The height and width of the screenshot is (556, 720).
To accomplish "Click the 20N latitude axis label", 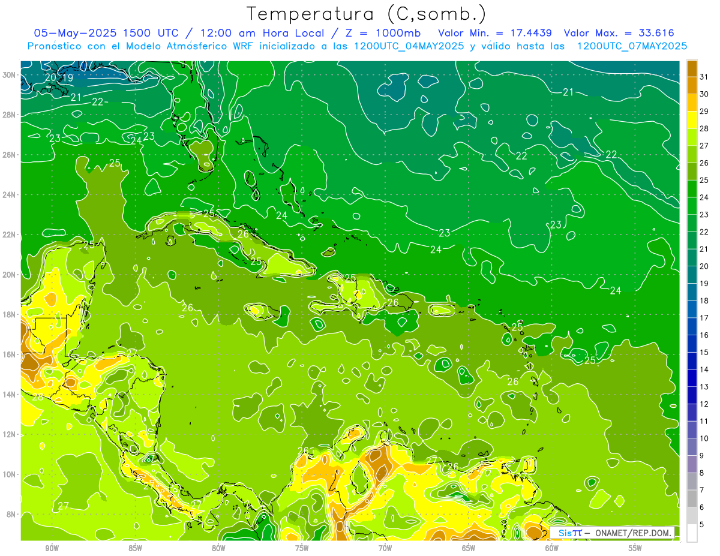I will [x=10, y=275].
